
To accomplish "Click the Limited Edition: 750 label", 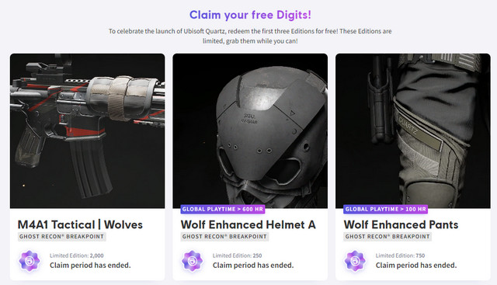I will pyautogui.click(x=400, y=255).
